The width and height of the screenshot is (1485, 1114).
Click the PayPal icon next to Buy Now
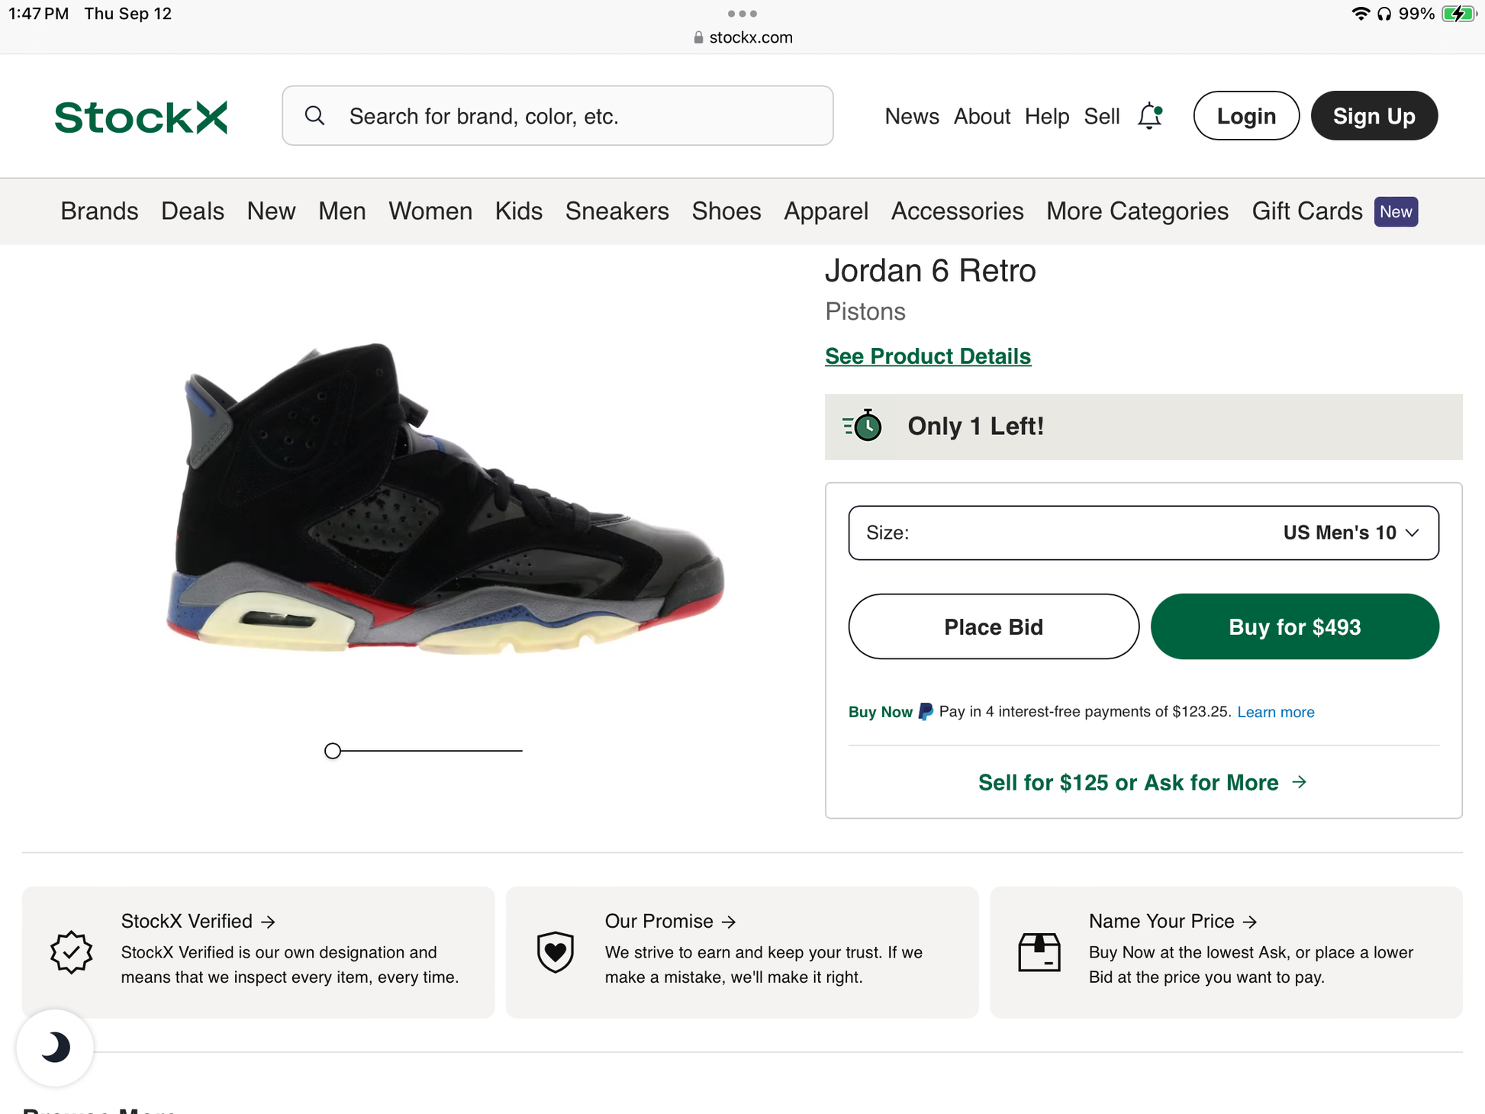tap(925, 711)
